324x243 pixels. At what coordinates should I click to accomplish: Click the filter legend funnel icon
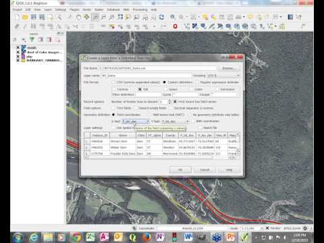32,40
